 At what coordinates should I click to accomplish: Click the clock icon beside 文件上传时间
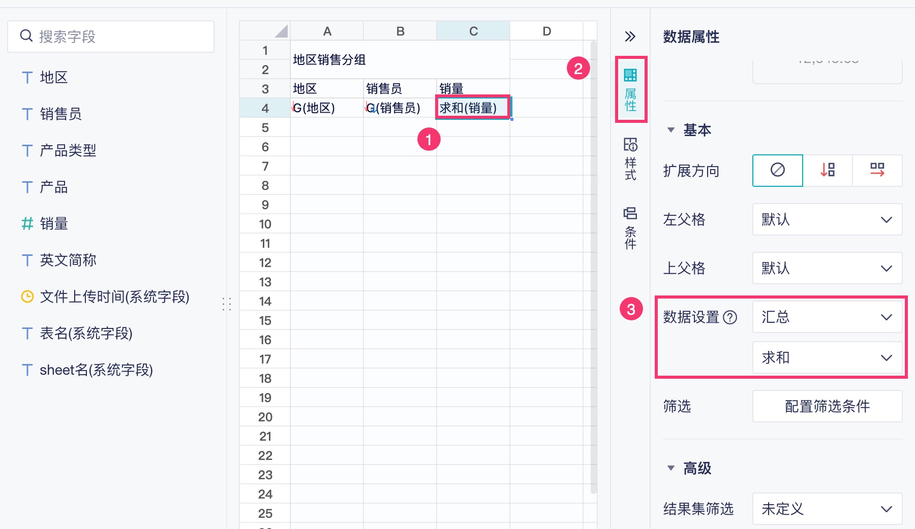[x=27, y=296]
